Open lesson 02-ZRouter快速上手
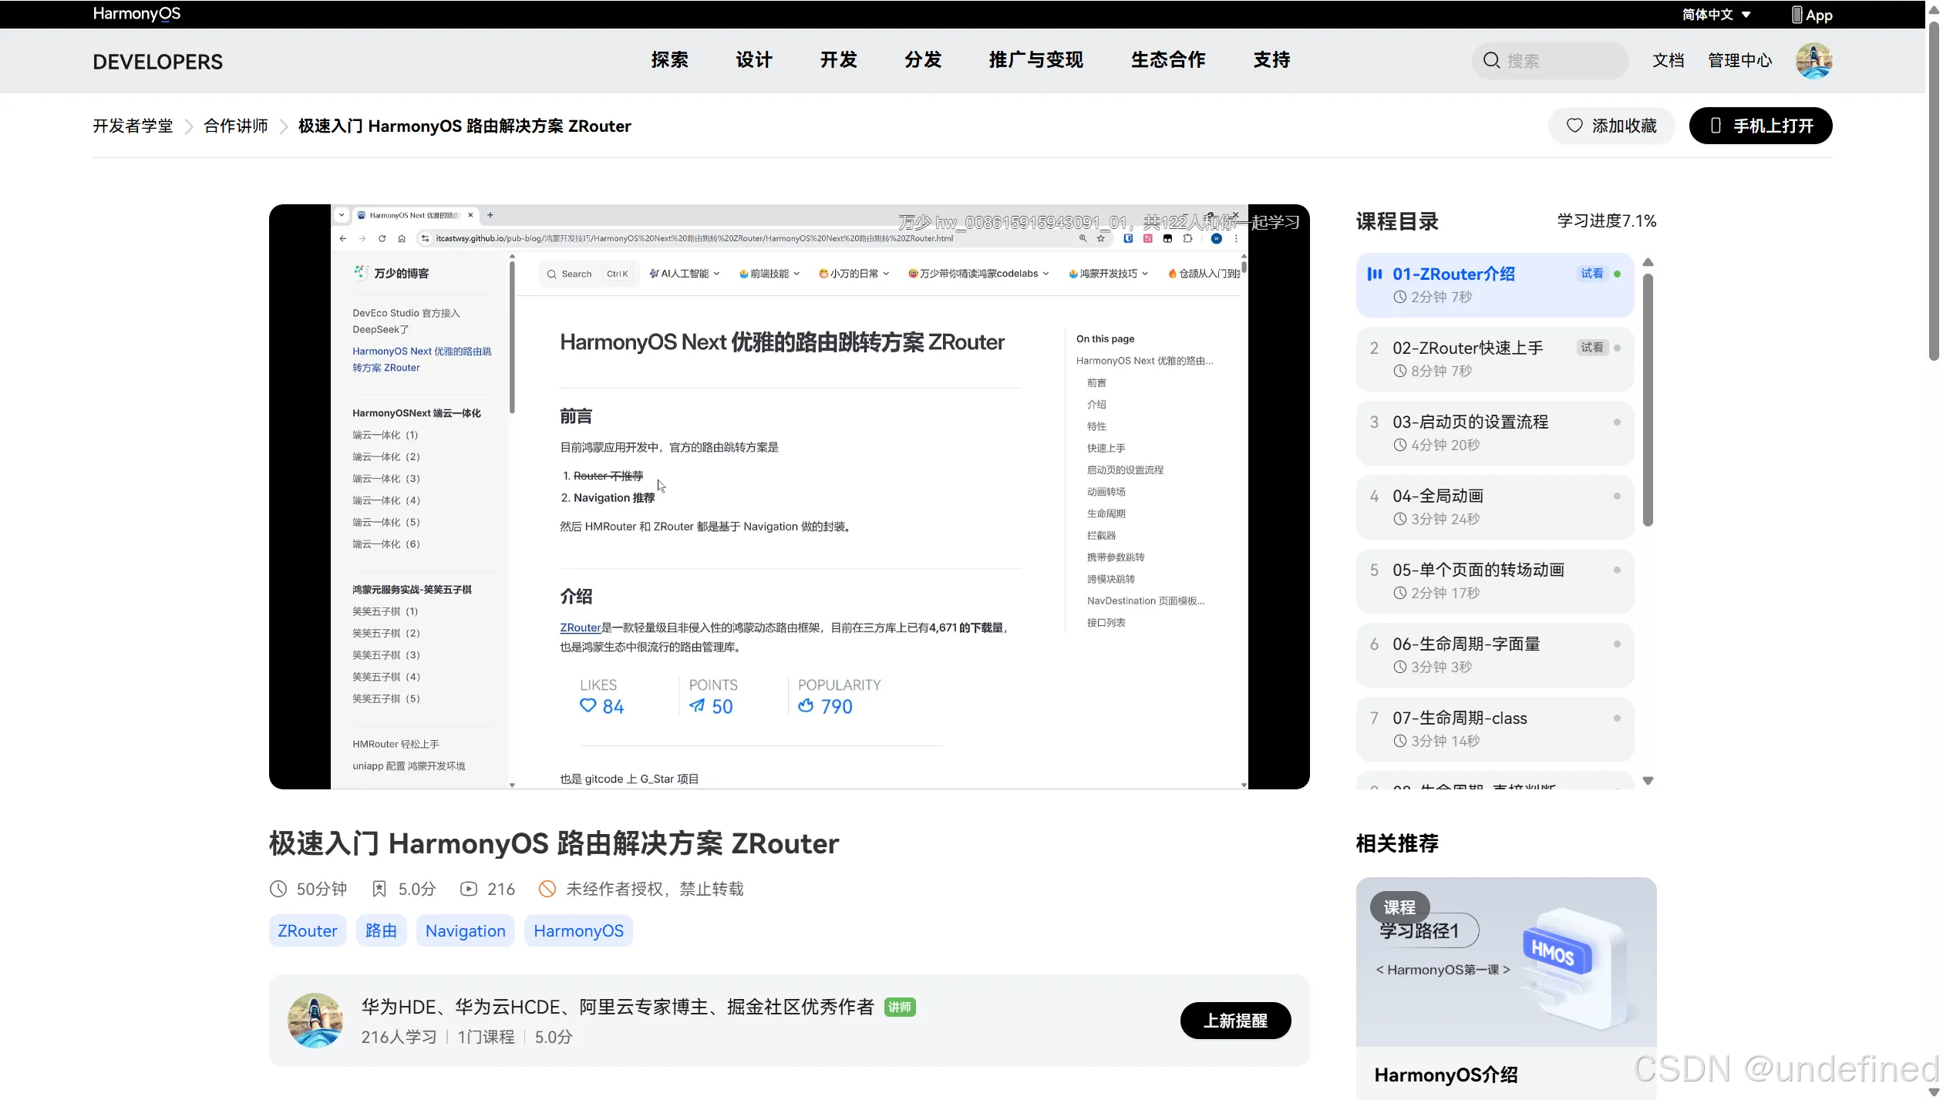 pos(1494,358)
